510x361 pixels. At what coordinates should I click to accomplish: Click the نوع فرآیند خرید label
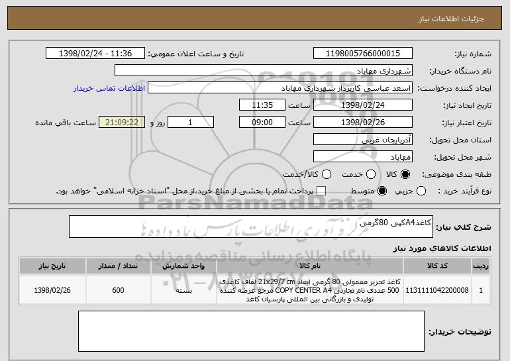tap(465, 191)
